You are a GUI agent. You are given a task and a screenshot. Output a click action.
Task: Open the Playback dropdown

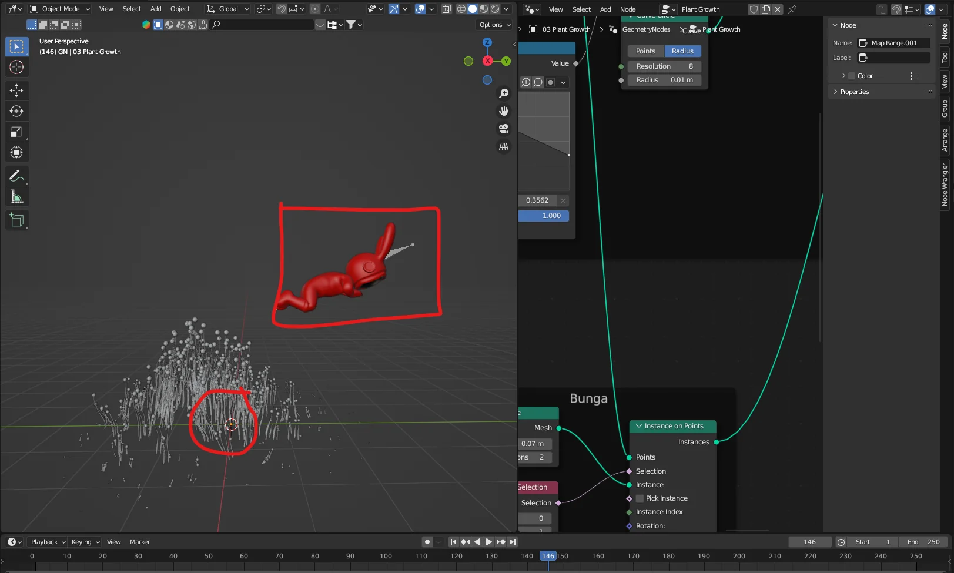[48, 542]
